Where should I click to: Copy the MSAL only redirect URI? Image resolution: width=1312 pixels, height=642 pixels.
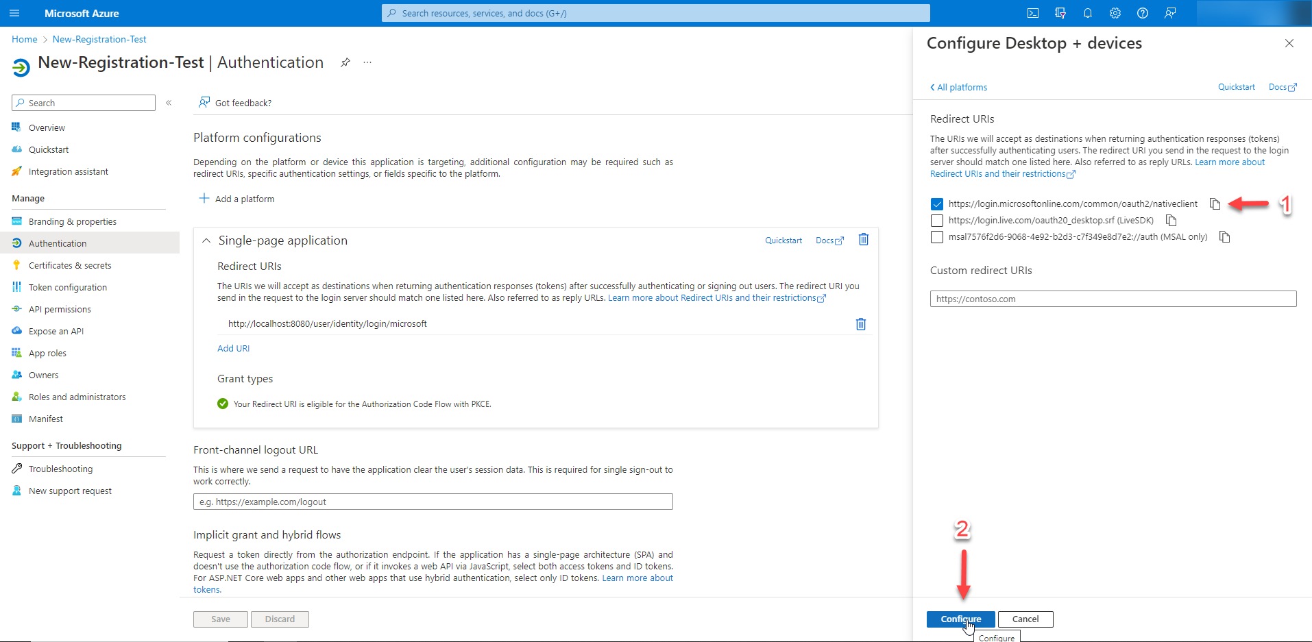tap(1224, 237)
